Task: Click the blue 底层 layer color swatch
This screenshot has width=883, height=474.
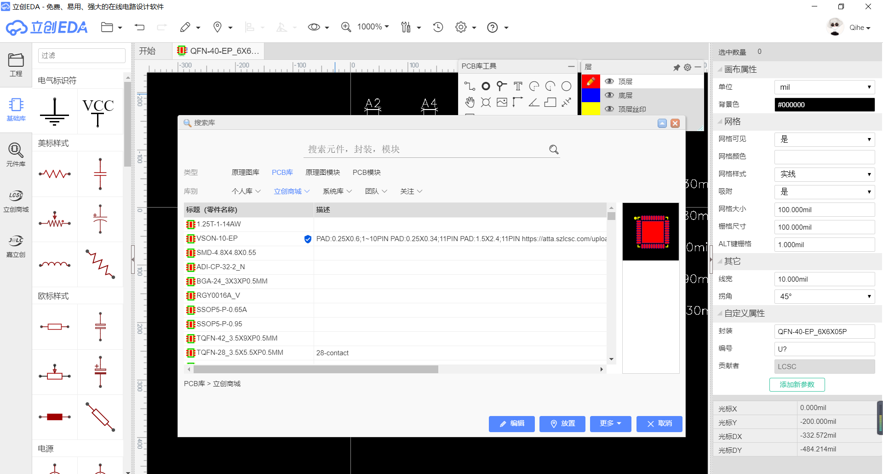Action: click(591, 95)
